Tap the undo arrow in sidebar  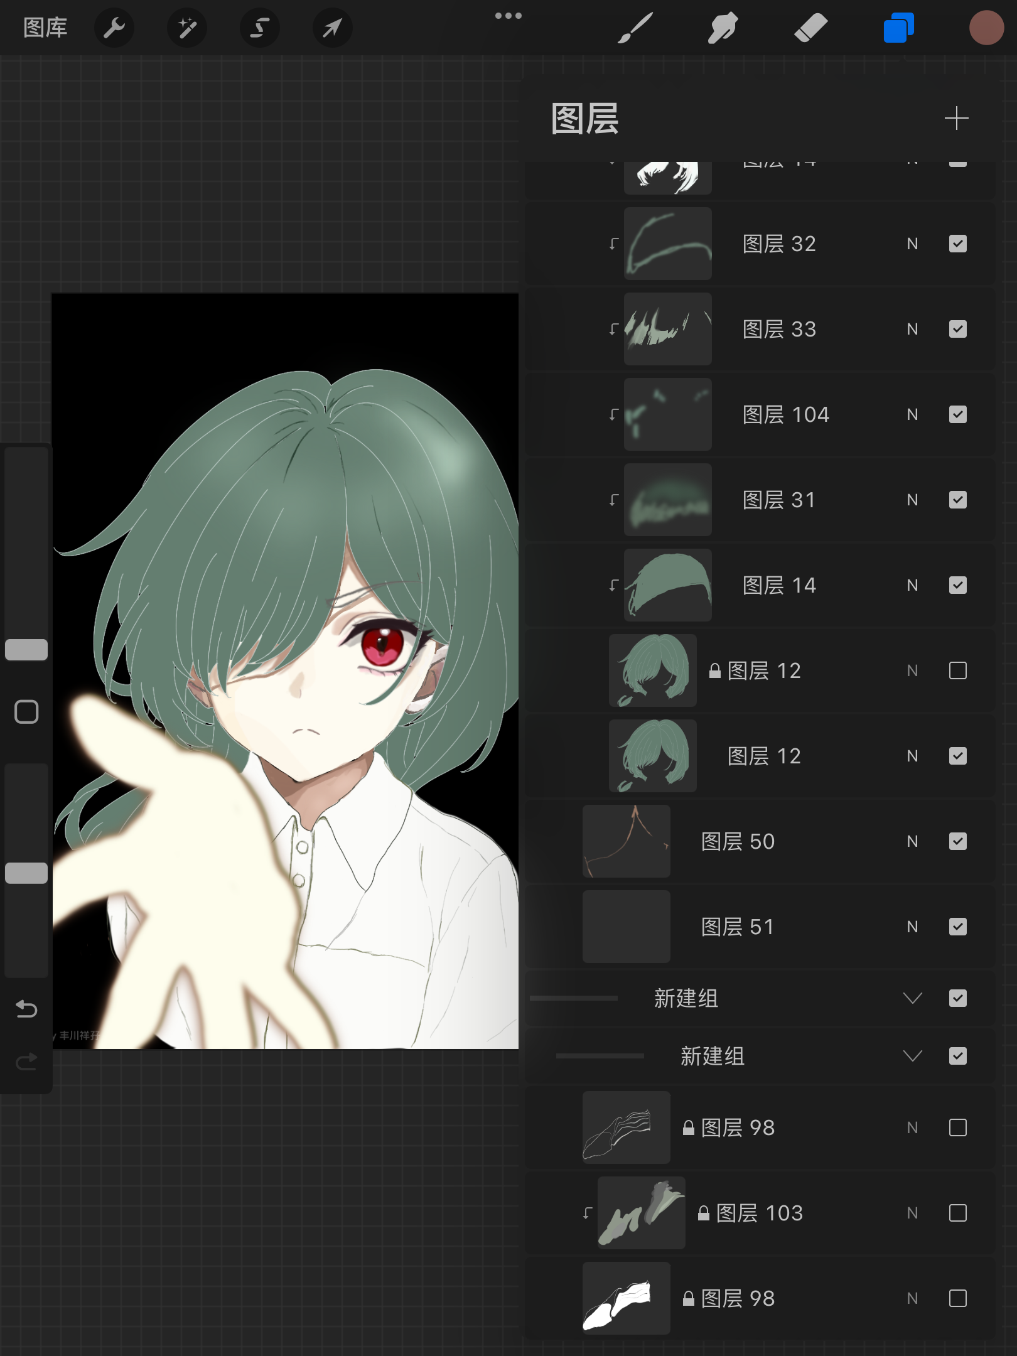tap(26, 1008)
